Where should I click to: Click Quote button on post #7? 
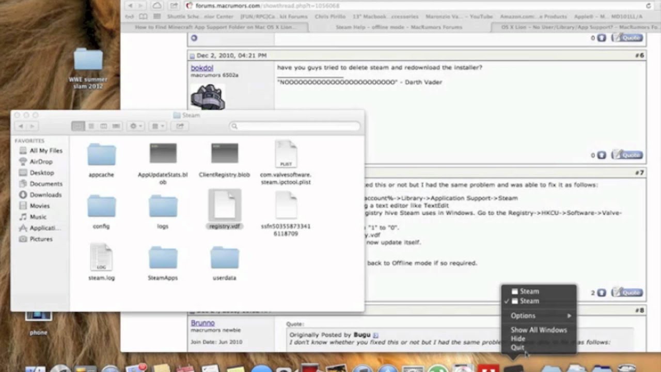tap(627, 293)
